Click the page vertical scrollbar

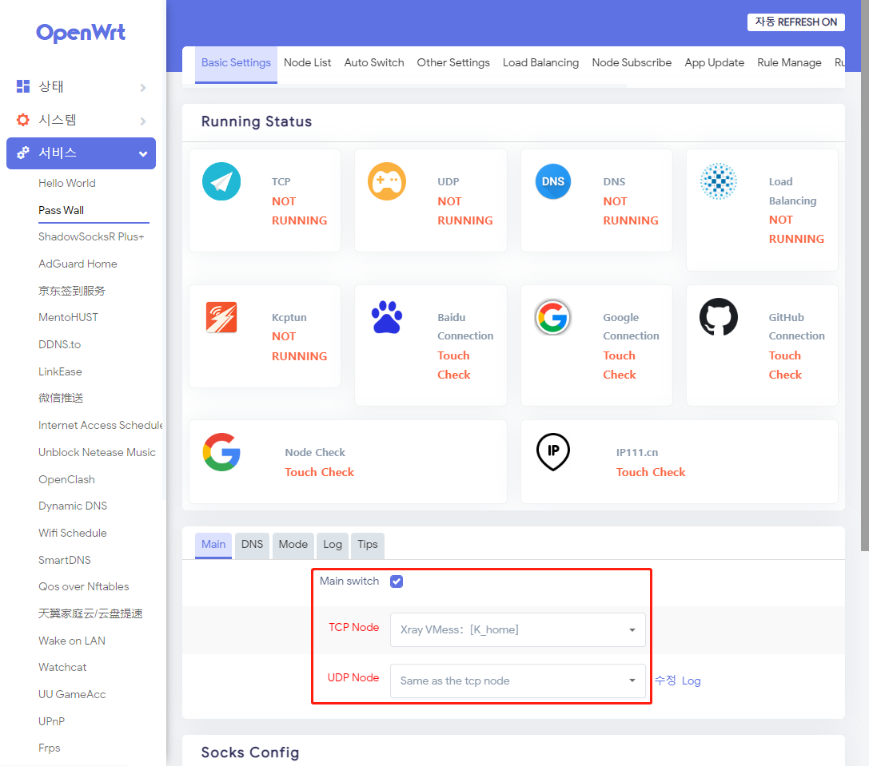[x=864, y=276]
